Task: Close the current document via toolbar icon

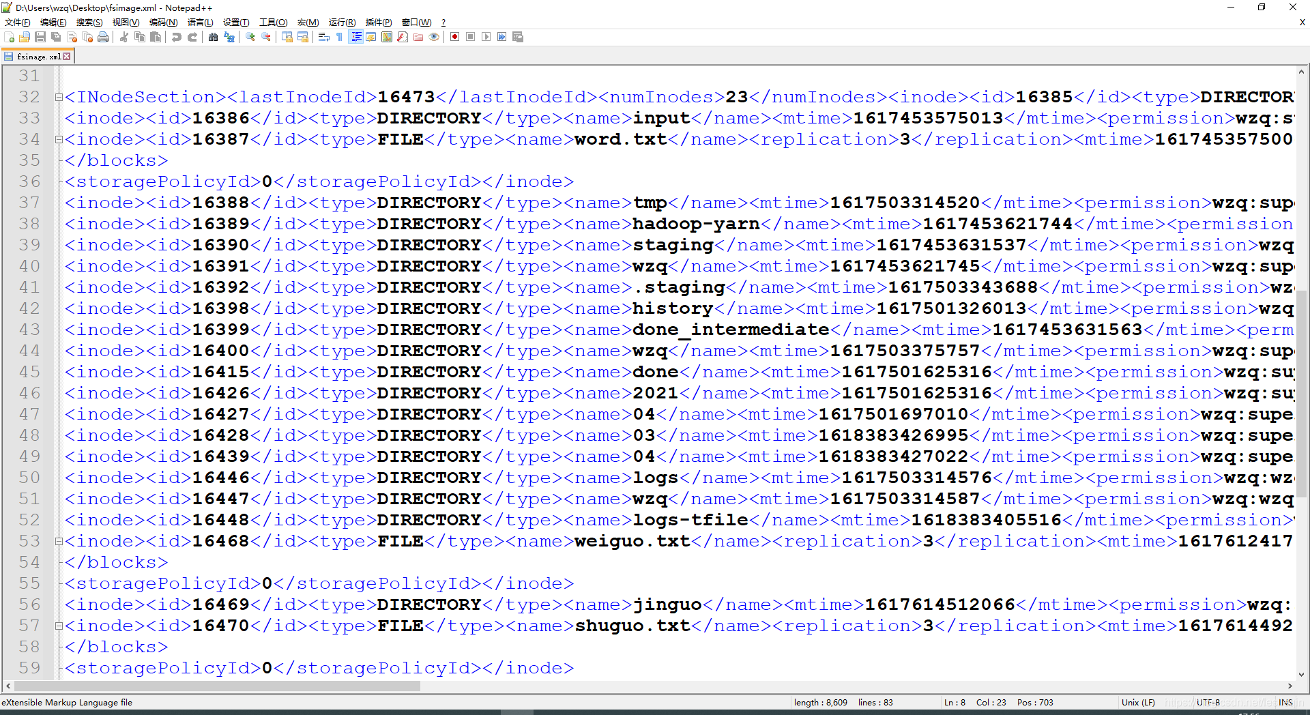Action: tap(72, 37)
